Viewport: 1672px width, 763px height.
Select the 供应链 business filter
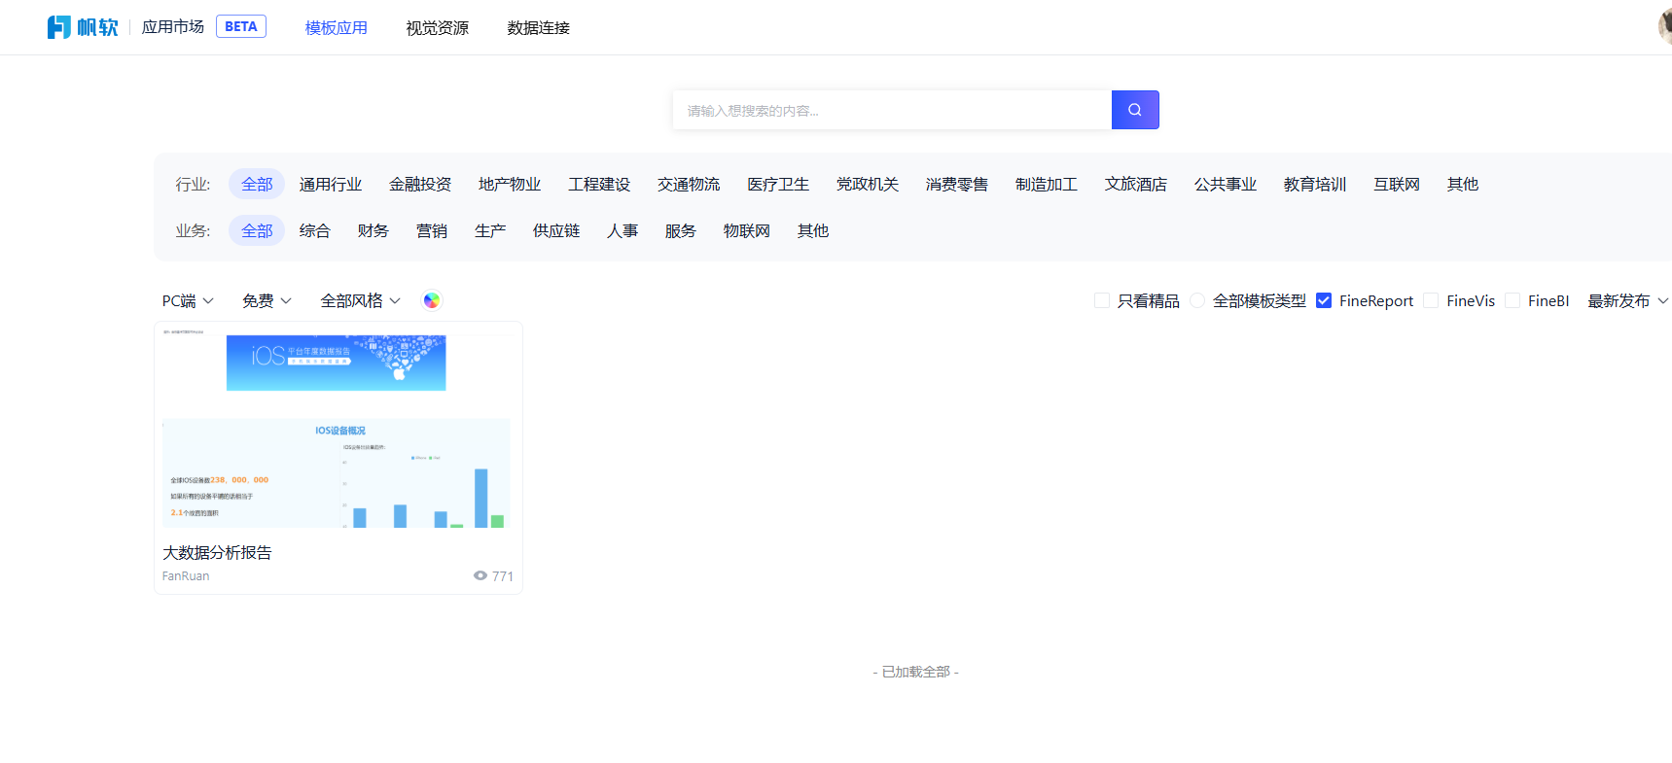click(555, 230)
